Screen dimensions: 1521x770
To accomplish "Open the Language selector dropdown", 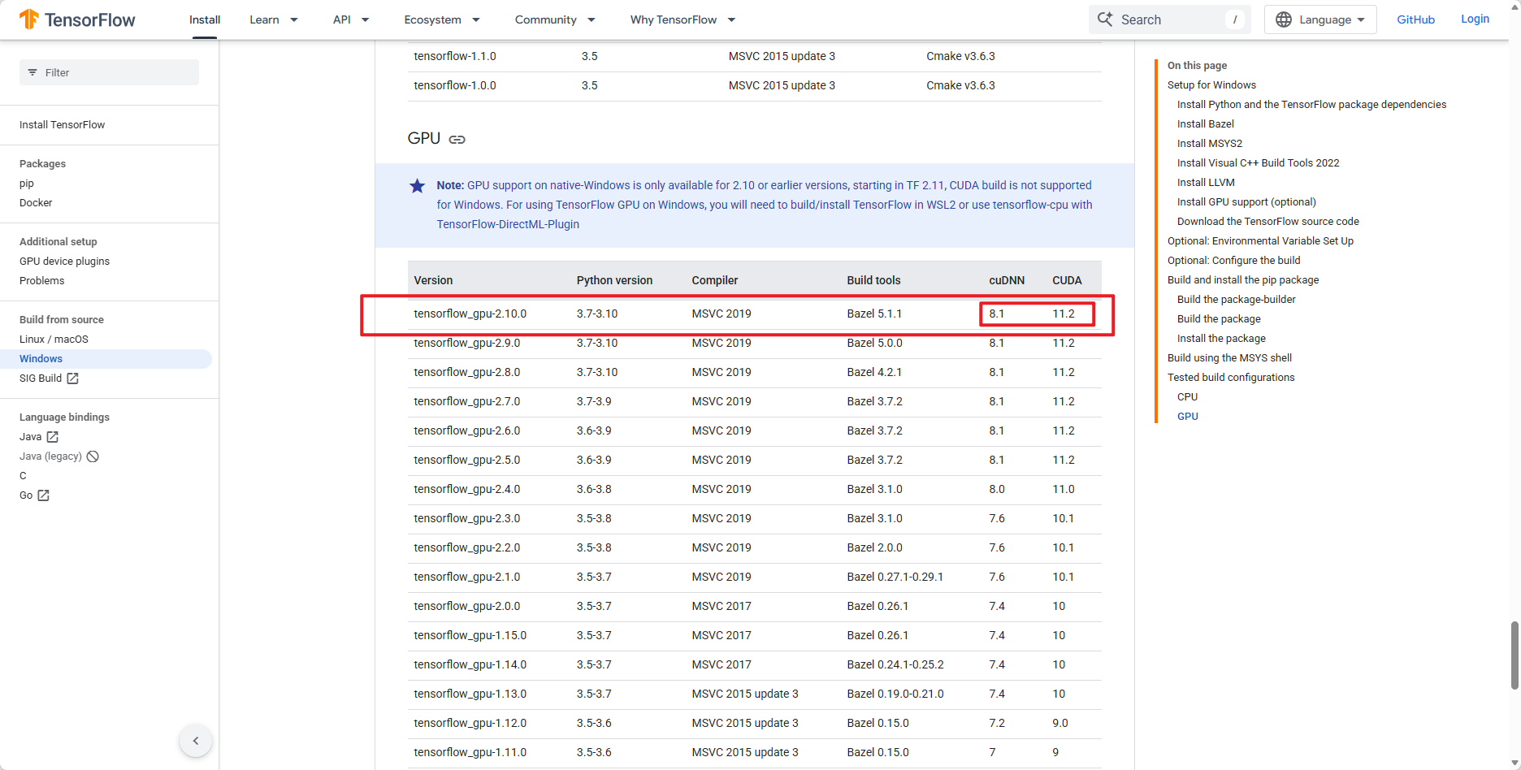I will (1320, 19).
